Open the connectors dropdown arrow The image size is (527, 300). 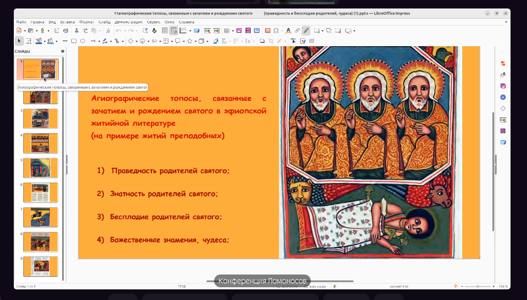pos(123,41)
